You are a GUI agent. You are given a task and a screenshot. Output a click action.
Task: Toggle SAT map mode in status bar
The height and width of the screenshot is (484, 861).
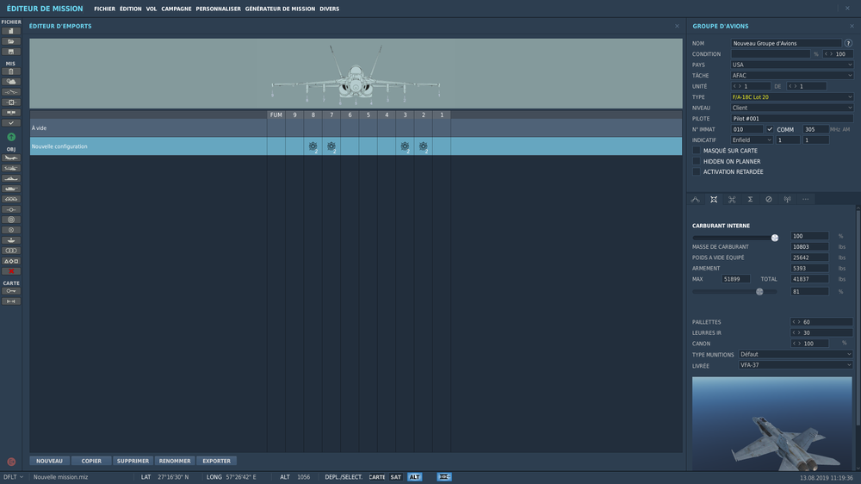coord(396,477)
